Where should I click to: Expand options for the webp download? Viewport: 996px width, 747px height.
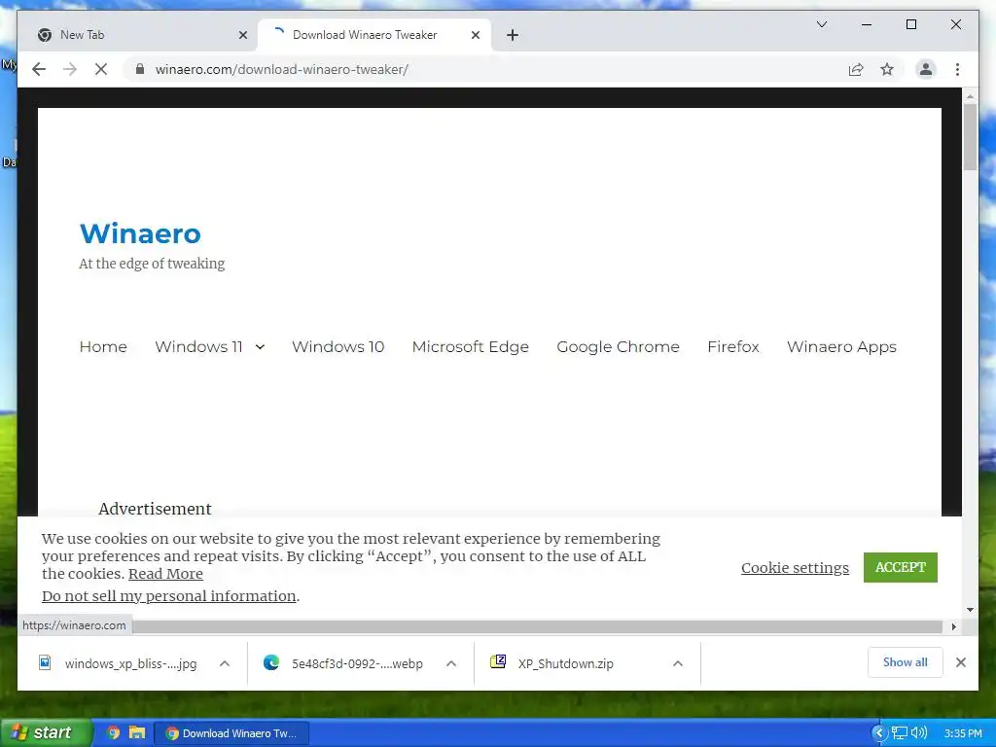point(451,663)
